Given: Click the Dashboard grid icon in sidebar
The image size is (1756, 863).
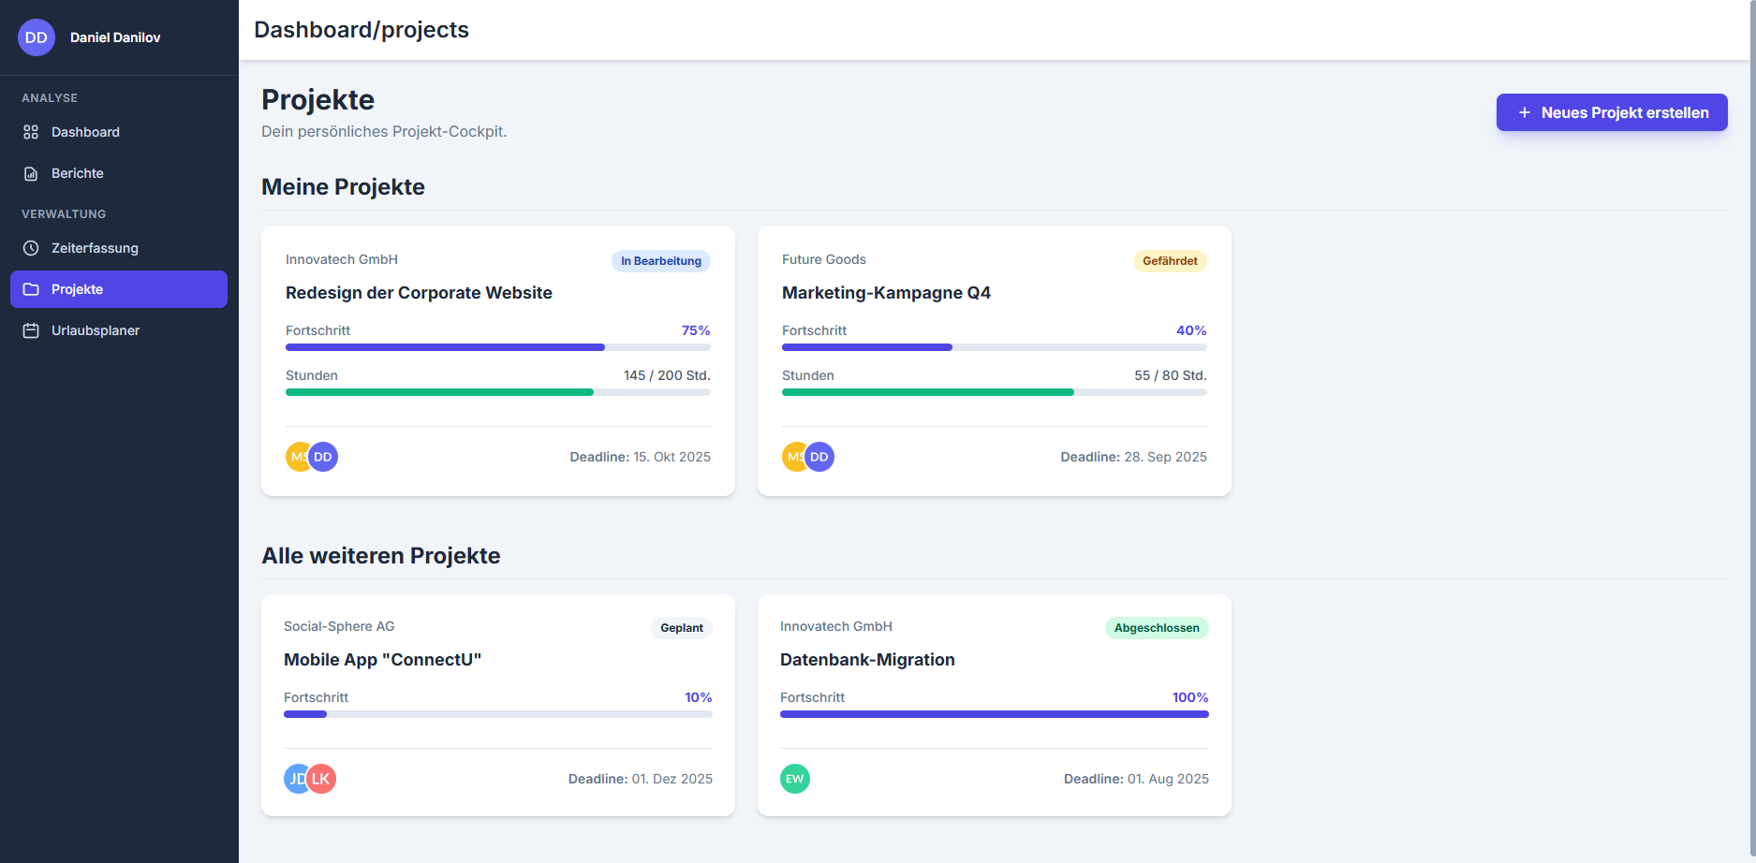Looking at the screenshot, I should click(x=31, y=132).
